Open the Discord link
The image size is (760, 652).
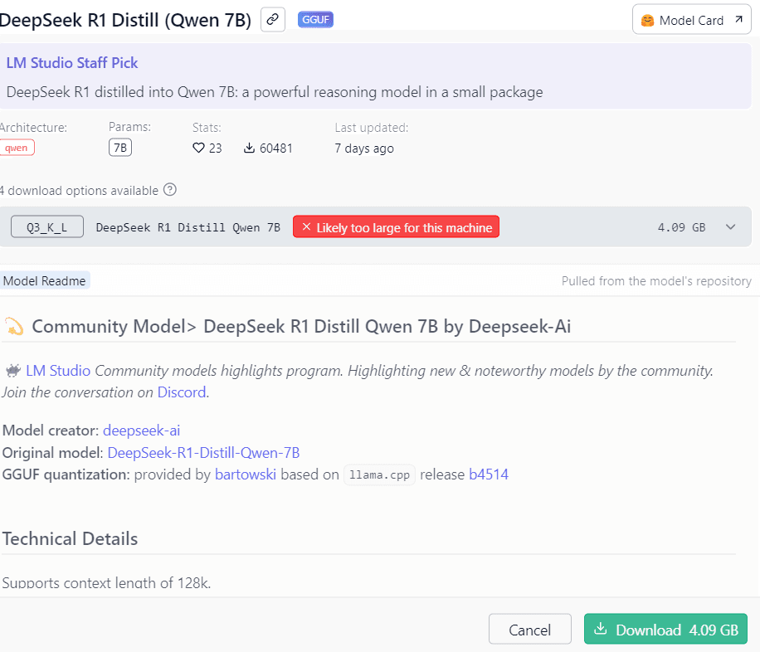(x=182, y=392)
